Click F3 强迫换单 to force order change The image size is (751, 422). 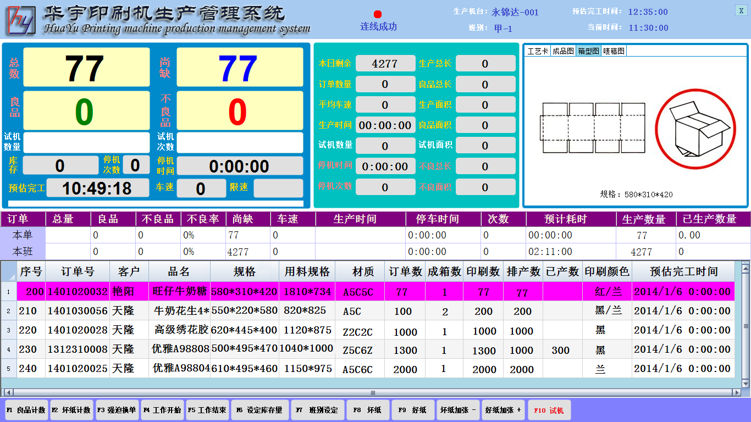[x=117, y=410]
